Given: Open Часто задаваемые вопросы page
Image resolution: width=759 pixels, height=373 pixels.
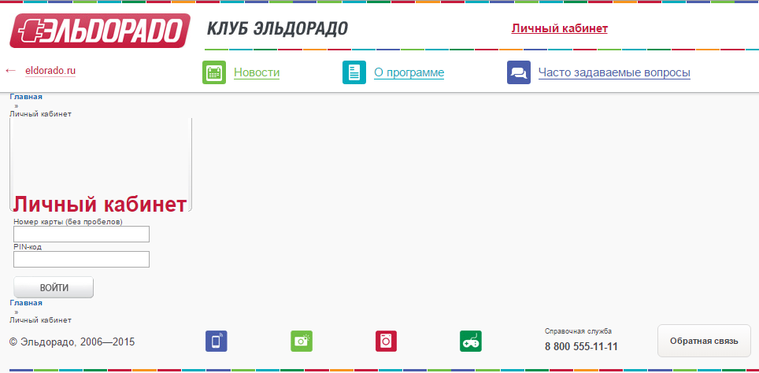Looking at the screenshot, I should pos(614,73).
